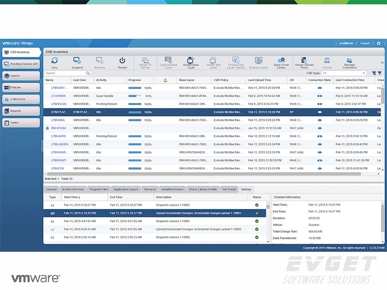Click the CVD inventory Search field
Screen dimensions: 387x290
point(67,73)
